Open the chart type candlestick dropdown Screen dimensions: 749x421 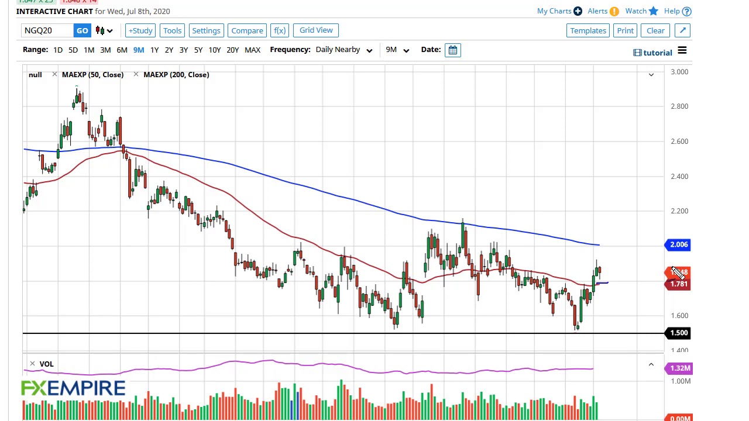[x=104, y=30]
